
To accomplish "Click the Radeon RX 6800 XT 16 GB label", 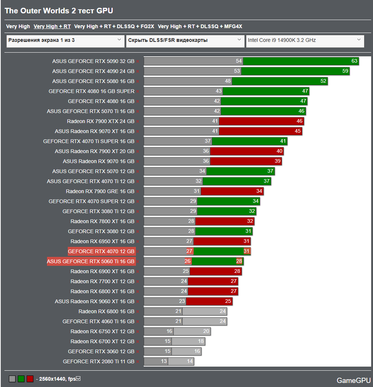I will tap(102, 291).
